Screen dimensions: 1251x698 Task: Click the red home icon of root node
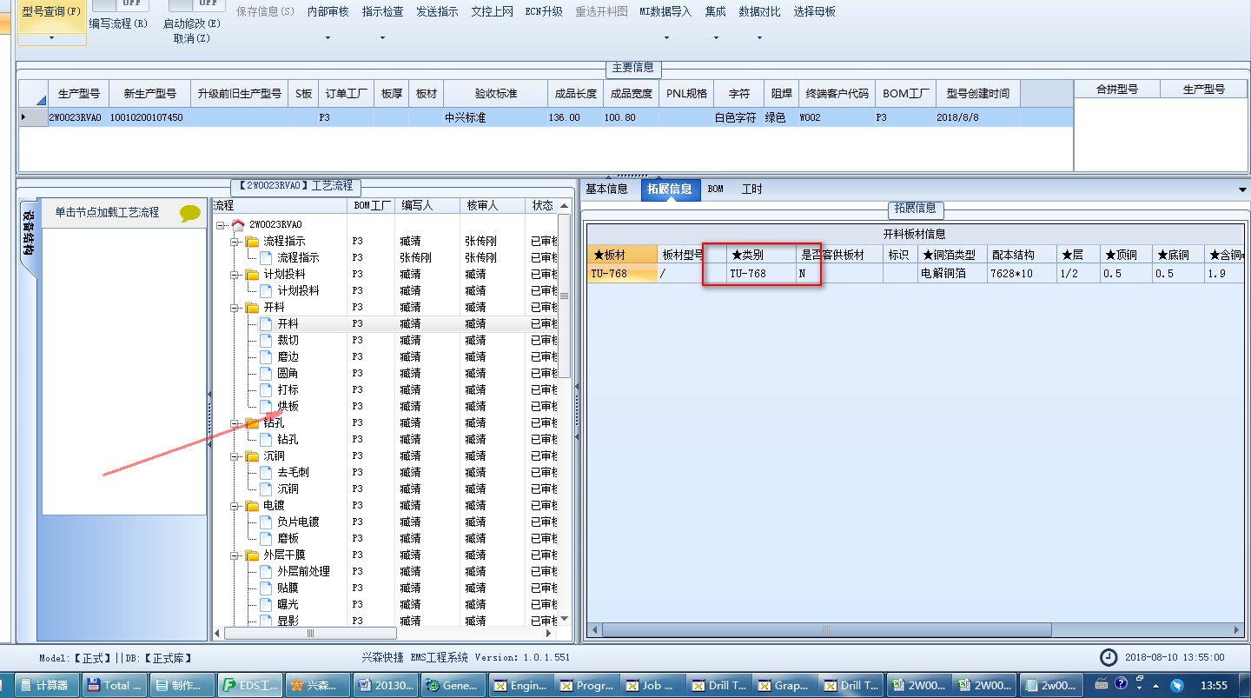click(x=238, y=224)
